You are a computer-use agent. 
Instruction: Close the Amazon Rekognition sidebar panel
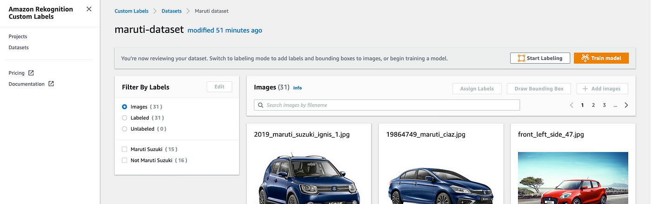(89, 9)
